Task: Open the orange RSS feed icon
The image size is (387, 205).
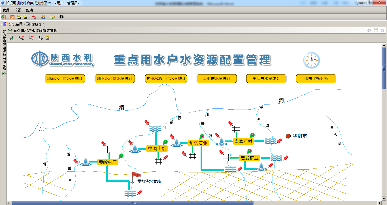Action: click(x=12, y=17)
